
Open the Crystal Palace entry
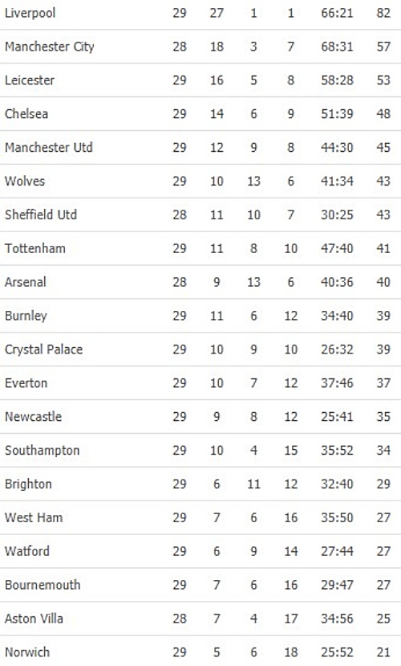[x=43, y=349]
